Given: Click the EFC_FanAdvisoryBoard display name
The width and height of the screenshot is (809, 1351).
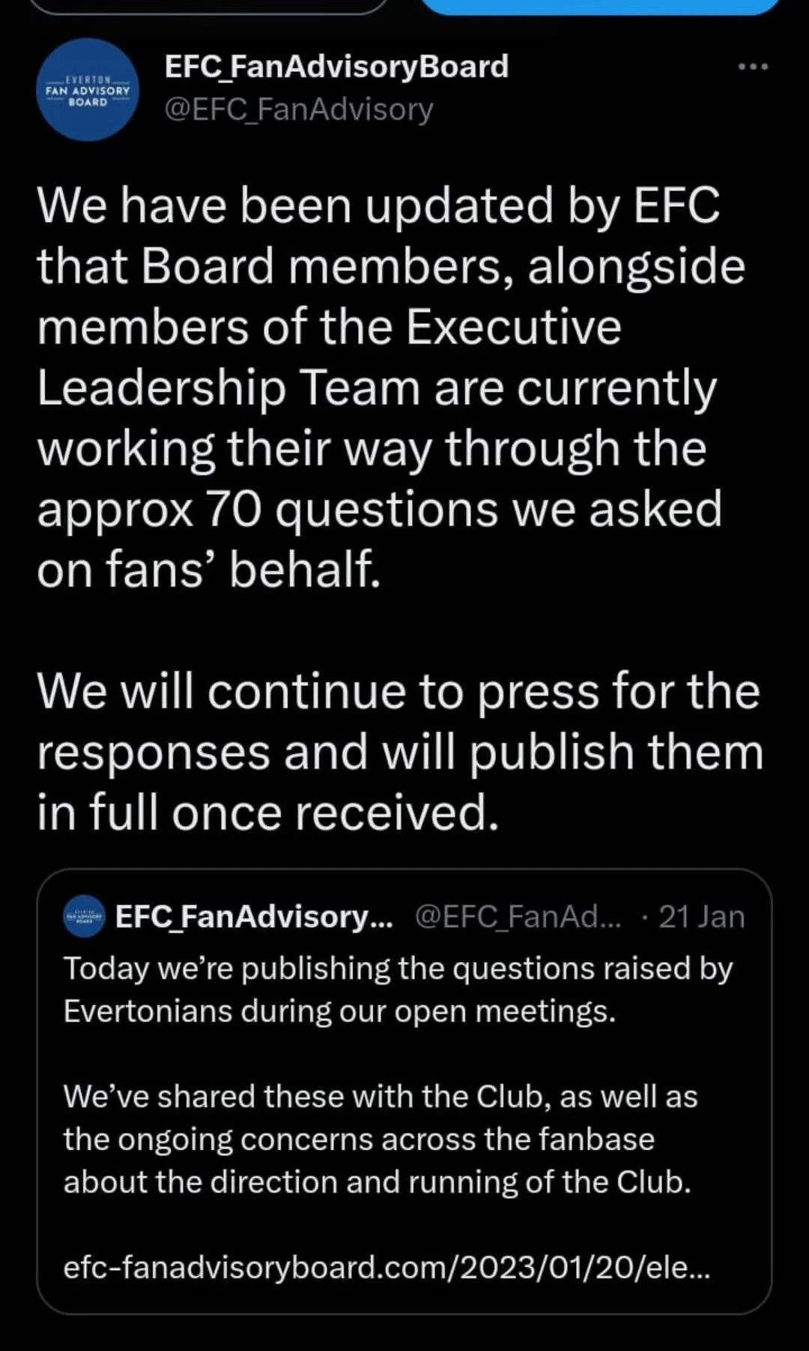Looking at the screenshot, I should [x=336, y=67].
